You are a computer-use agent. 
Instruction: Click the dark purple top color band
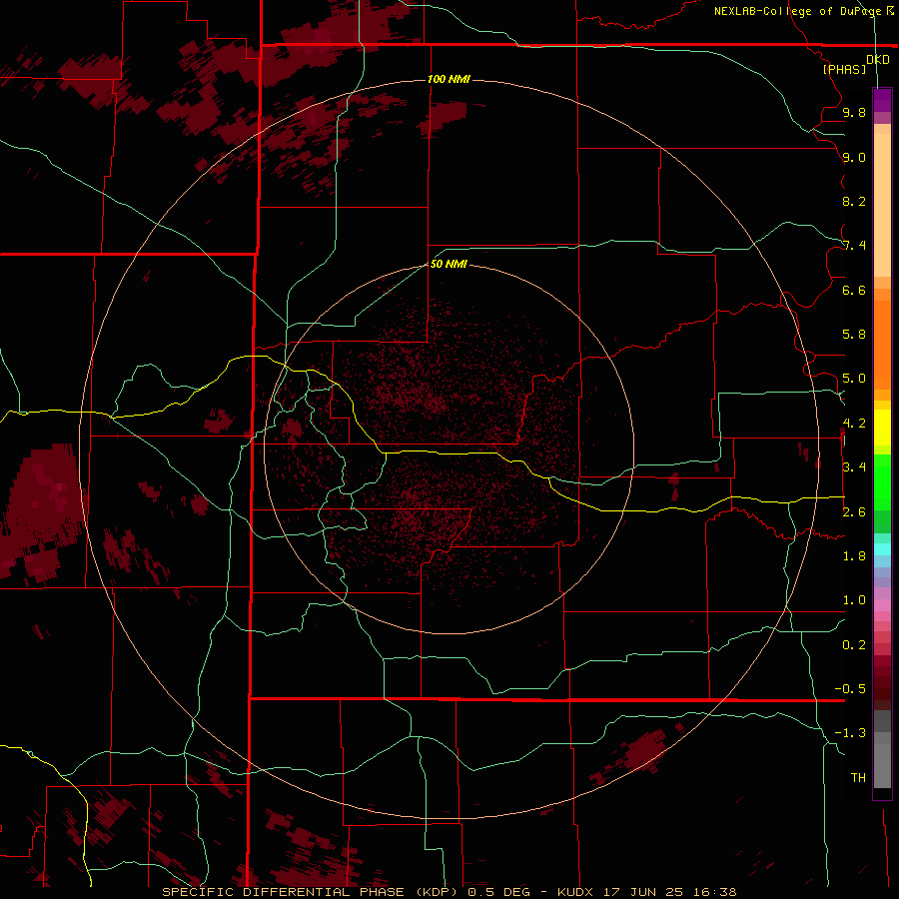click(x=882, y=95)
